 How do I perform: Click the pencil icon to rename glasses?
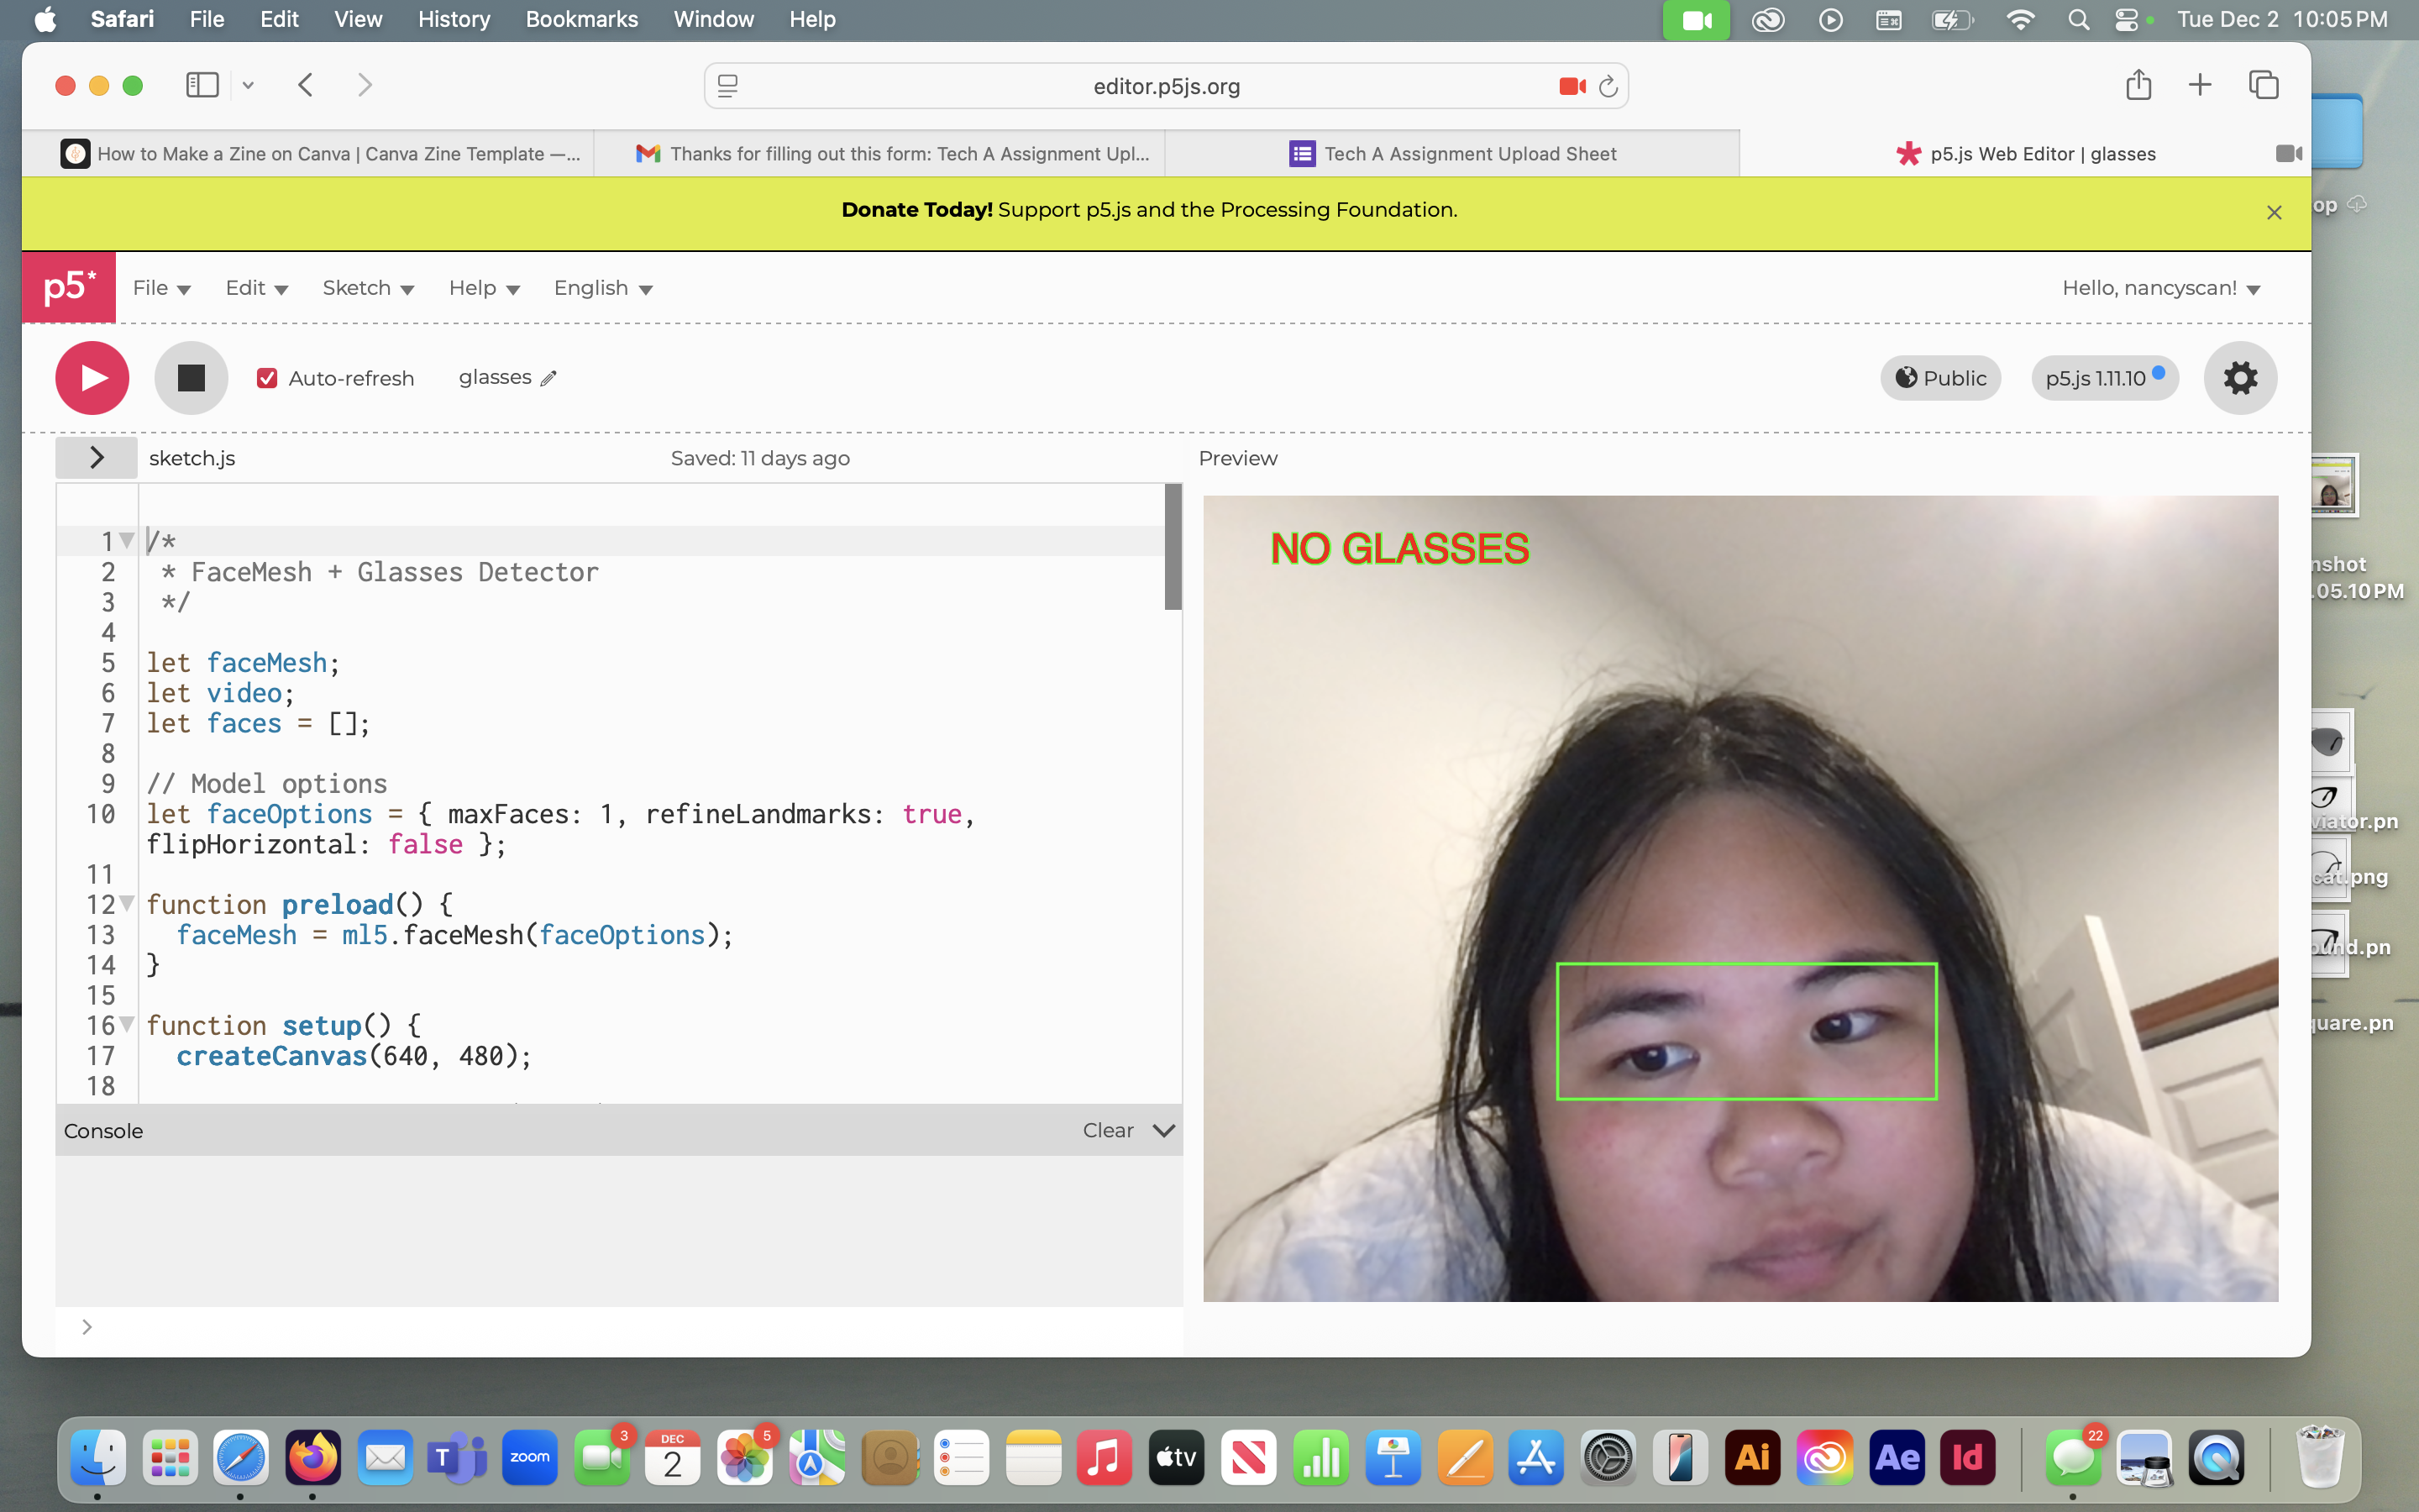tap(548, 378)
